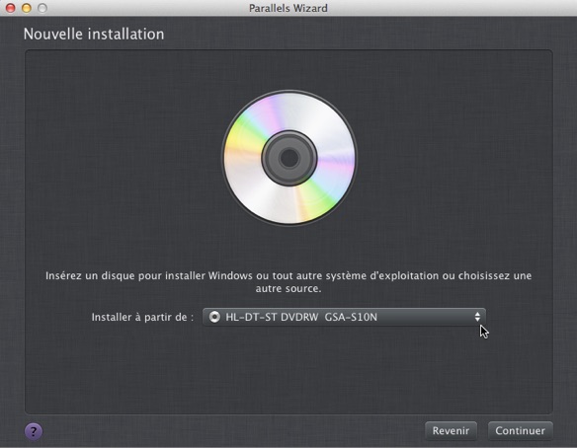Continue to next step with Continuer
The image size is (577, 448).
(520, 430)
